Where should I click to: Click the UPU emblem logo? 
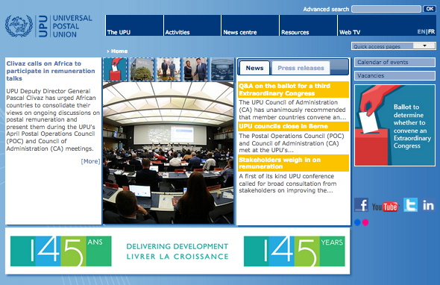19,26
